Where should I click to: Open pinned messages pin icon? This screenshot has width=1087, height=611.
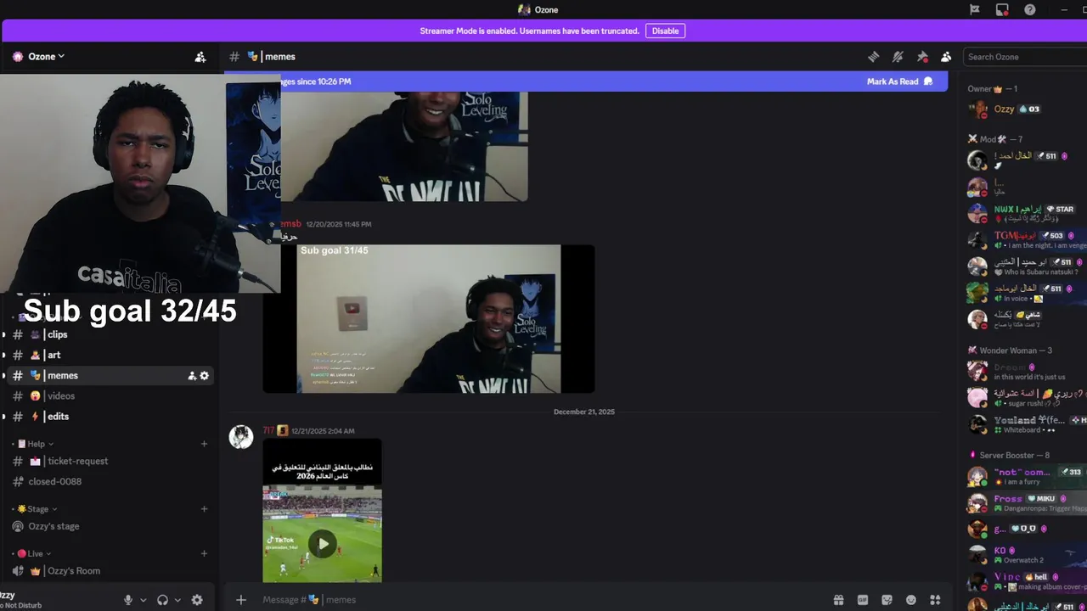point(922,57)
